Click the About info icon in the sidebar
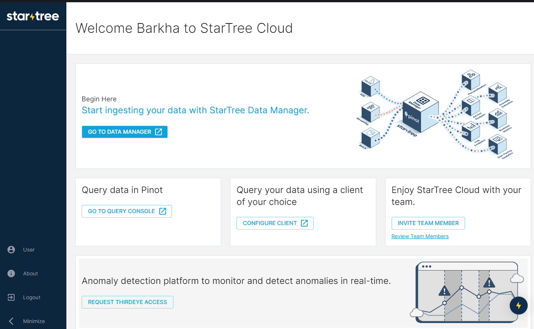The height and width of the screenshot is (329, 534). click(x=11, y=273)
